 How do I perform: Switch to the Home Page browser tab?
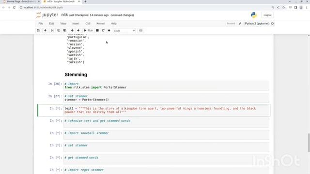(21, 1)
